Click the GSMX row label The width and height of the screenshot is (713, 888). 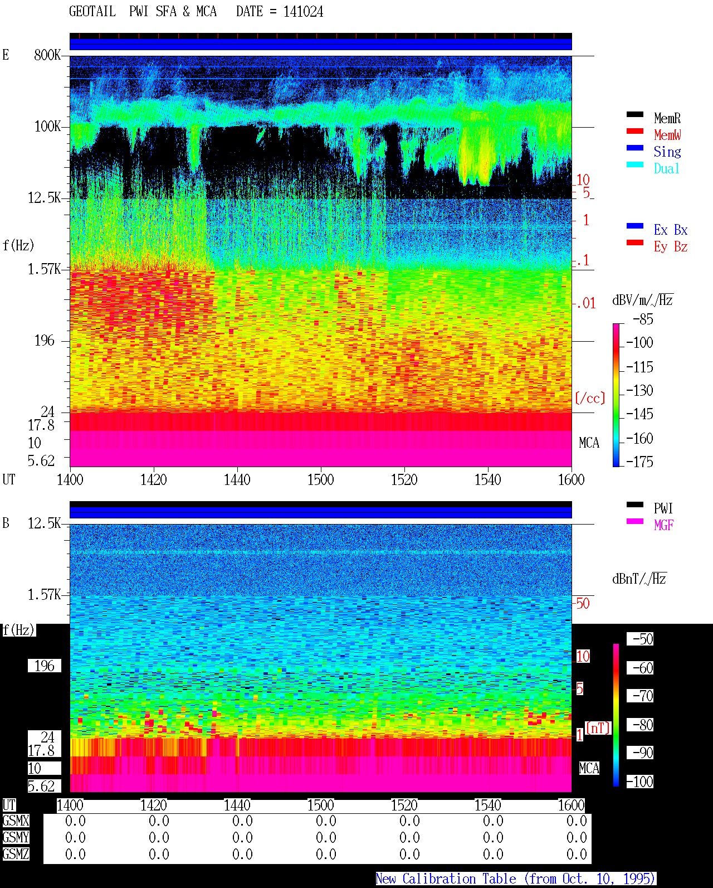16,821
